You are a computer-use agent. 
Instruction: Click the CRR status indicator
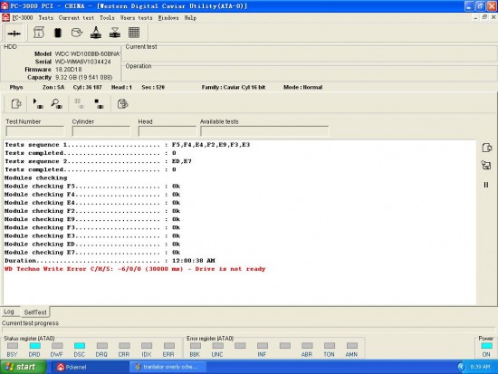click(x=124, y=346)
